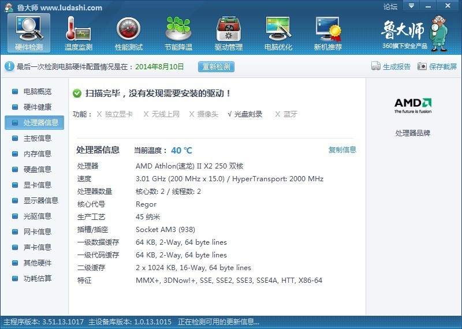The image size is (462, 329).
Task: Select 电脑概览 in the sidebar
Action: pyautogui.click(x=34, y=92)
